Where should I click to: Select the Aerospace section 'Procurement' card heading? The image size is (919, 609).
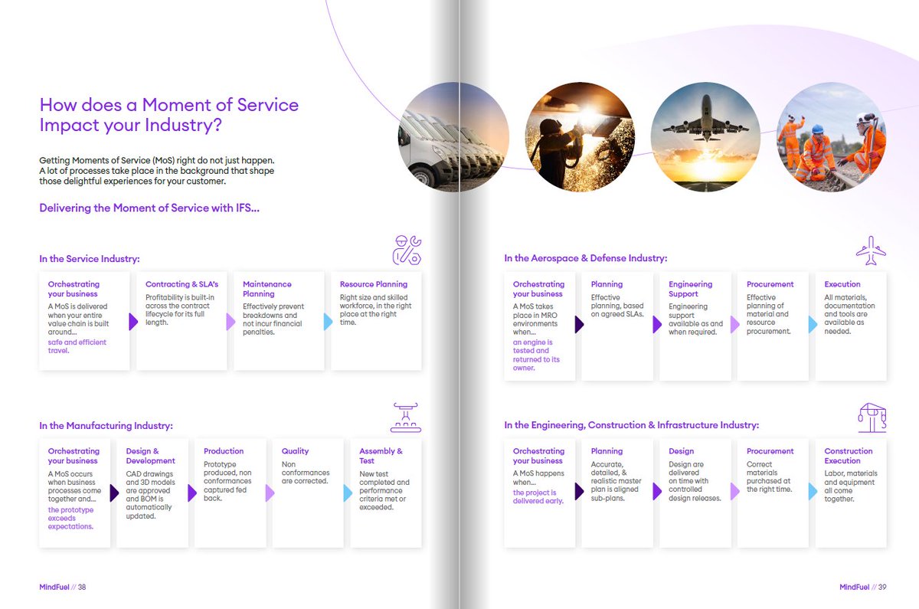(x=770, y=284)
